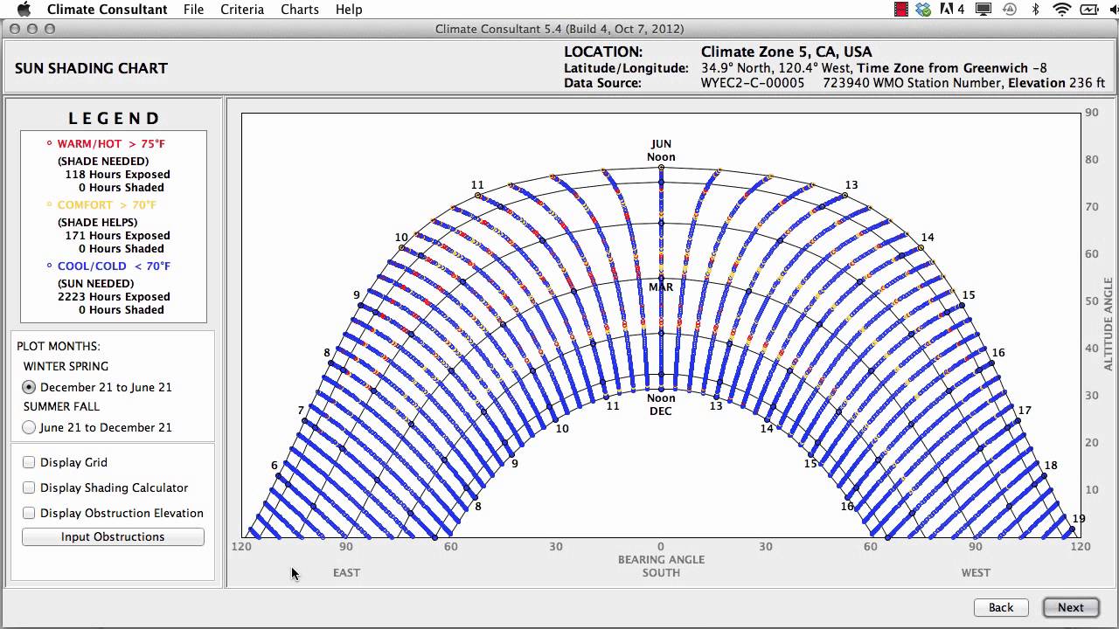Click the WARM/HOT > 75°F legend entry
This screenshot has width=1119, height=629.
point(111,143)
